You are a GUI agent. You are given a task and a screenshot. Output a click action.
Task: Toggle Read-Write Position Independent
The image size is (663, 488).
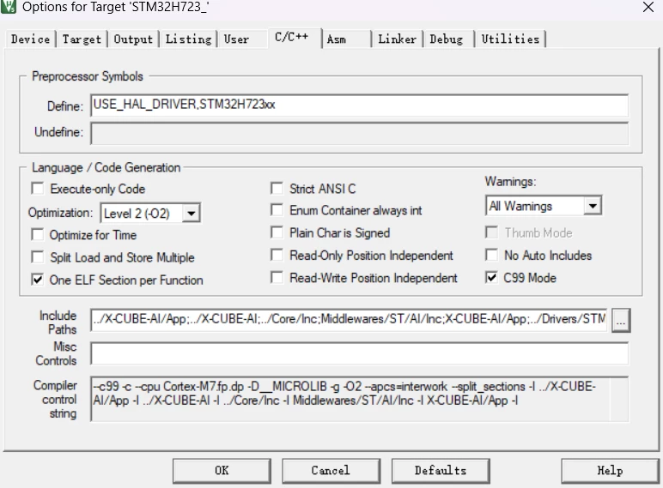277,277
